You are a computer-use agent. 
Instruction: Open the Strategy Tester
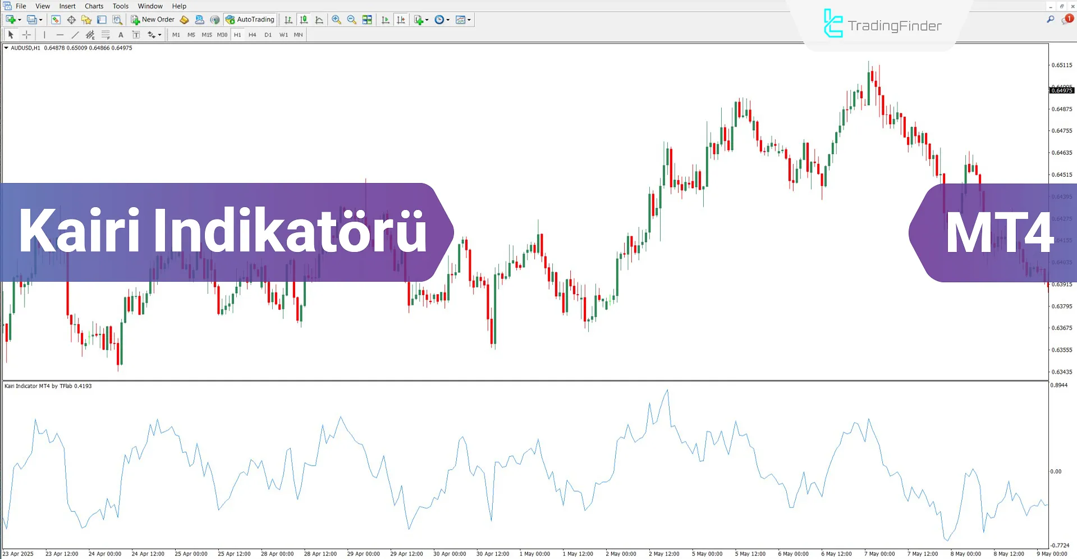click(117, 19)
